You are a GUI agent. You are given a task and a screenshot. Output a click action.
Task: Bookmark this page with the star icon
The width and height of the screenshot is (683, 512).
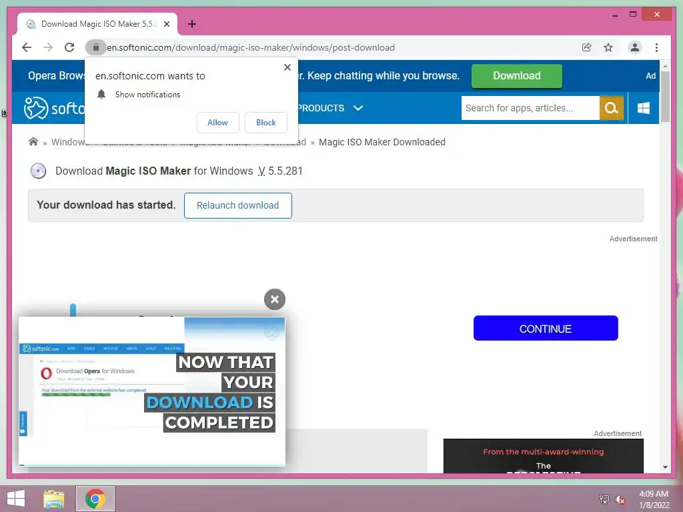pyautogui.click(x=608, y=47)
